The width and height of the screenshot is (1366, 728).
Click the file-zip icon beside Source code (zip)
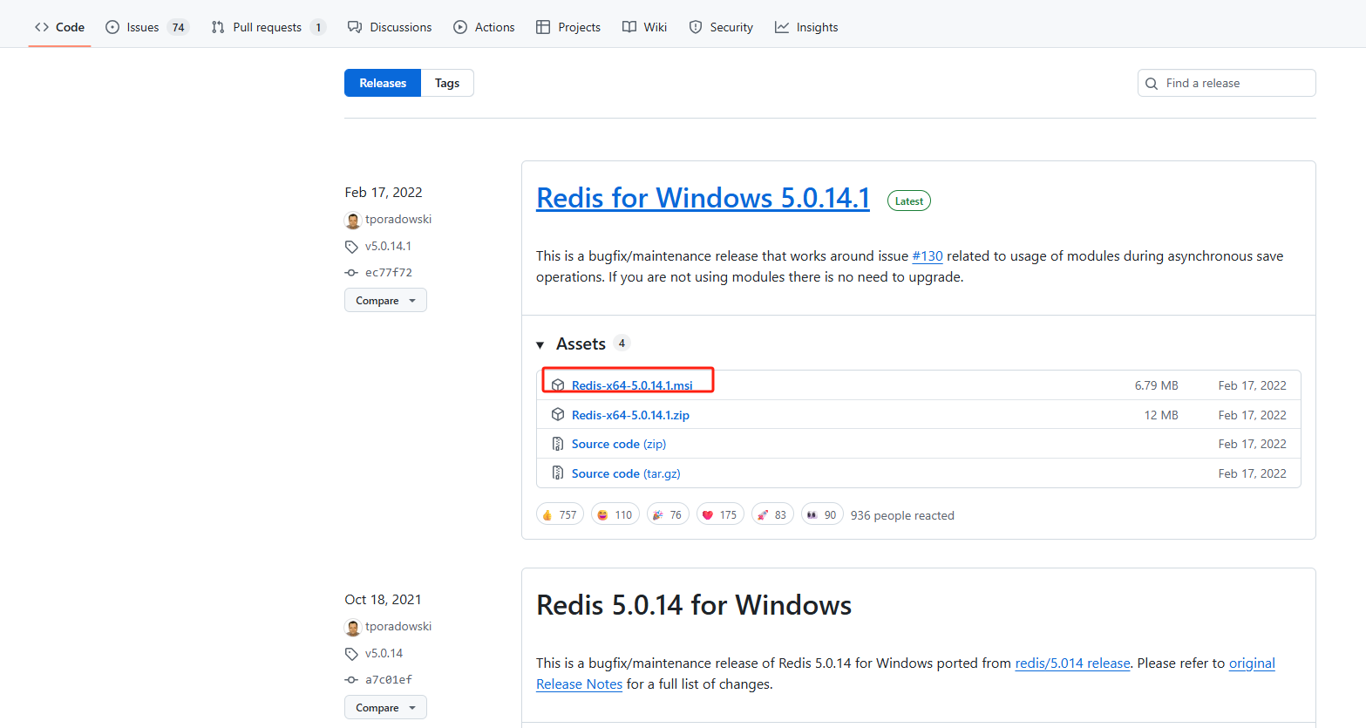pos(558,444)
